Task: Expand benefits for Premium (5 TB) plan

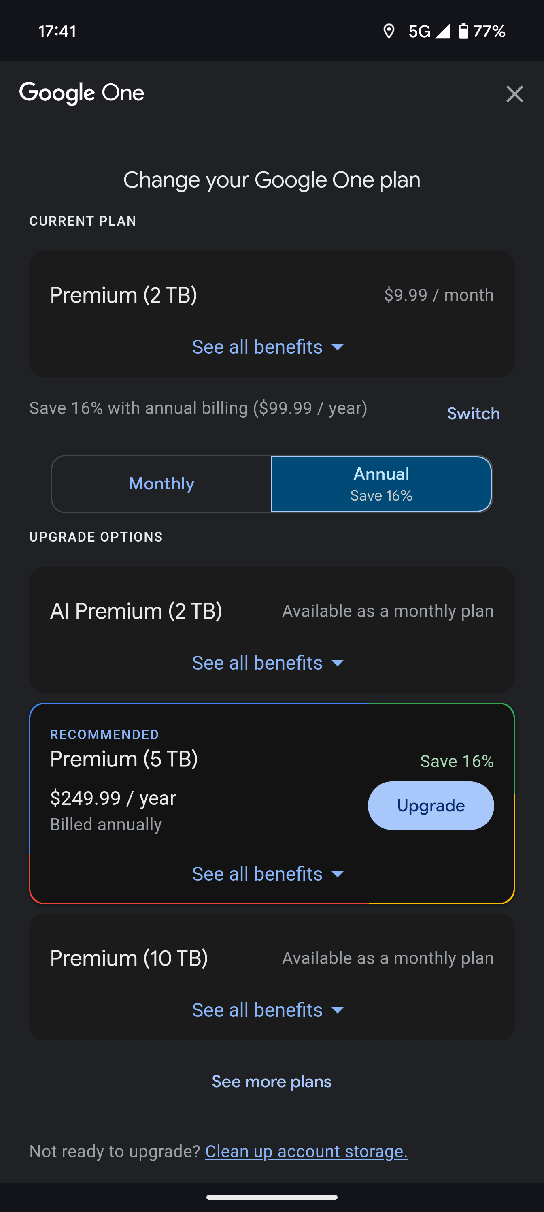Action: pyautogui.click(x=268, y=874)
